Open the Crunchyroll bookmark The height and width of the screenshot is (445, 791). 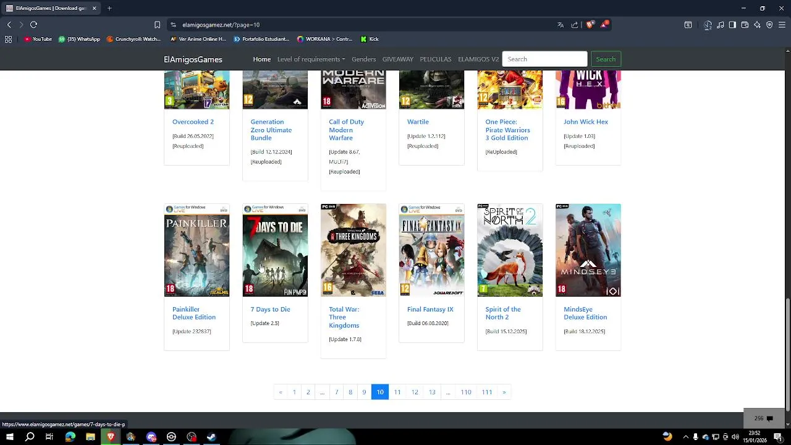click(133, 39)
